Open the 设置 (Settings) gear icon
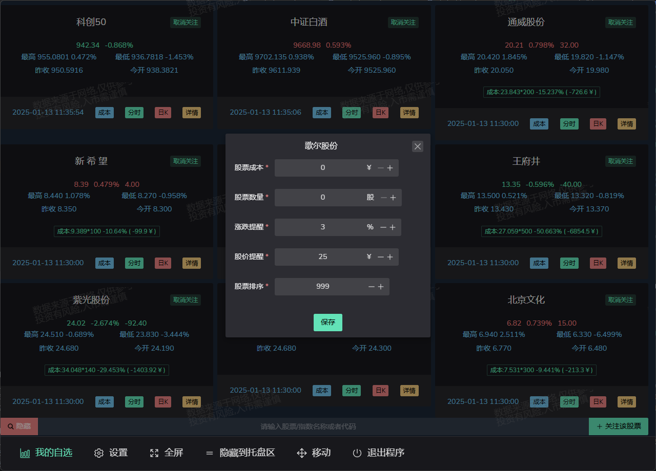This screenshot has width=656, height=471. coord(98,453)
